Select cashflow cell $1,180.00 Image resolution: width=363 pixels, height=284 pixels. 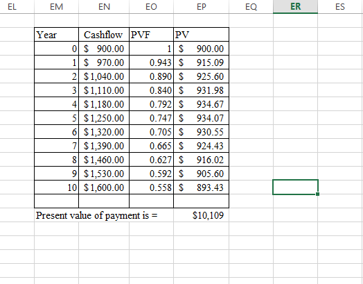pyautogui.click(x=104, y=104)
